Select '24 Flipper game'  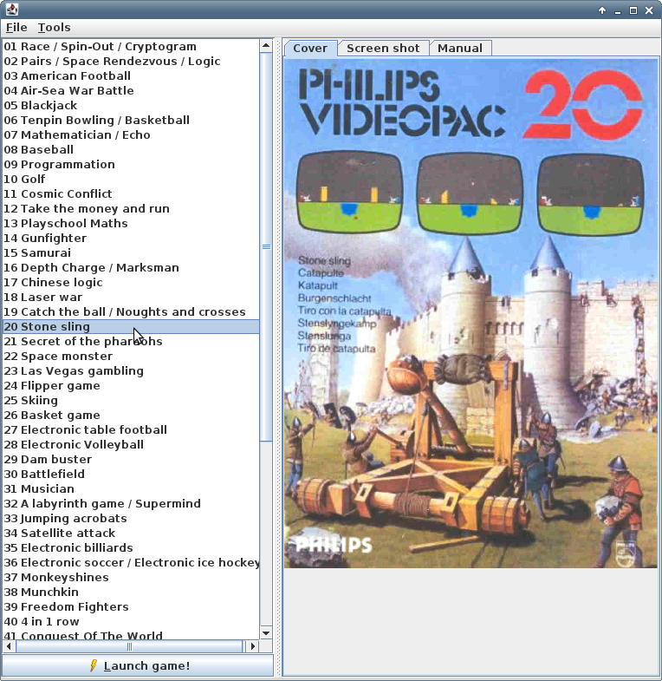click(x=131, y=386)
